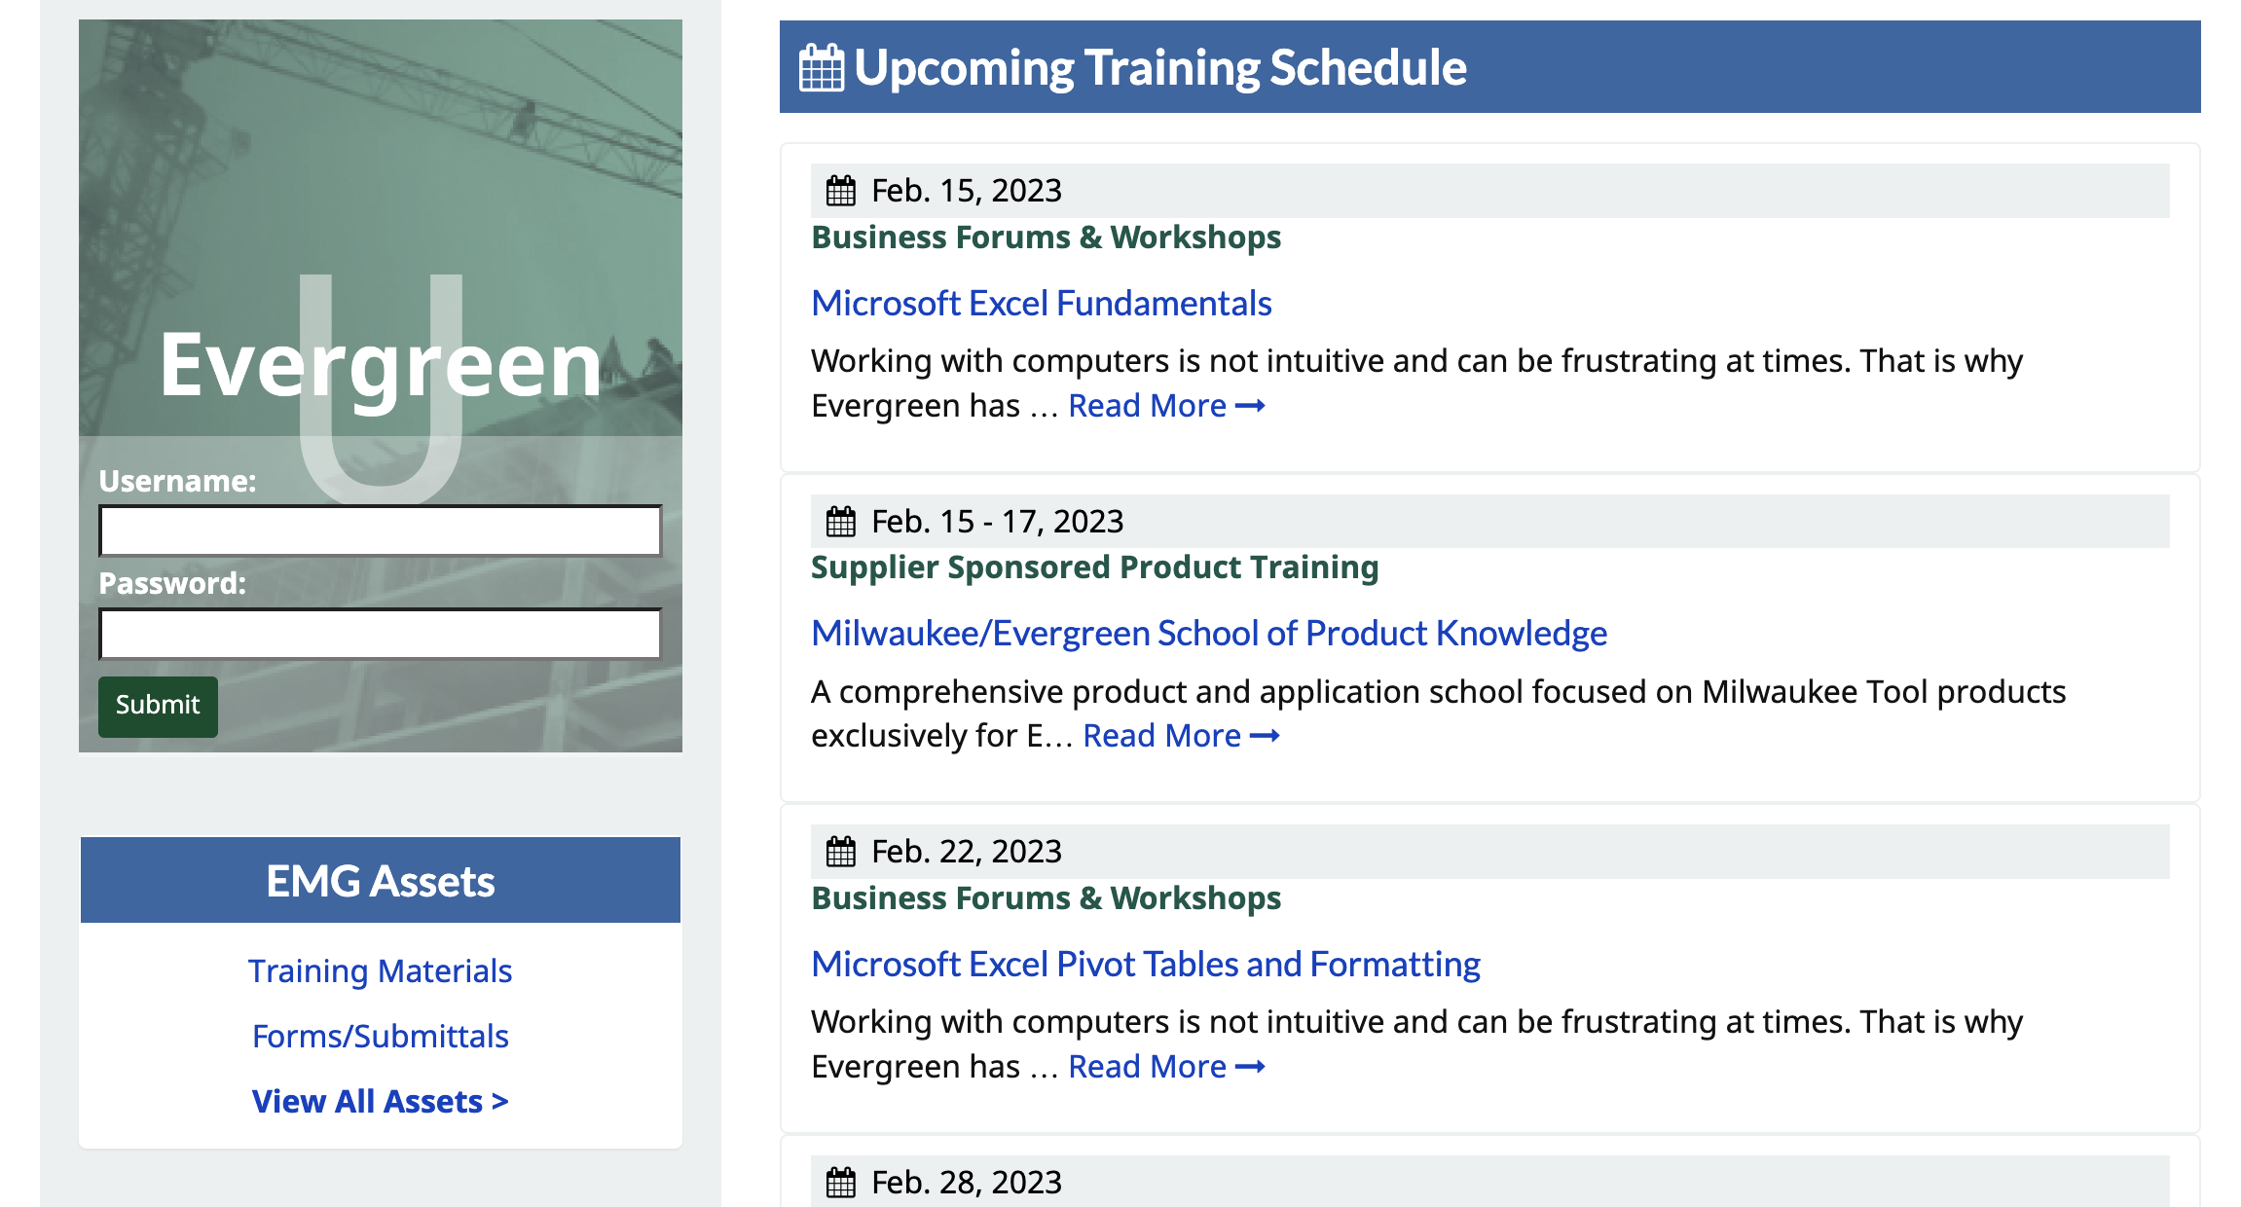
Task: Click the calendar icon beside Feb. 22, 2023
Action: point(840,852)
